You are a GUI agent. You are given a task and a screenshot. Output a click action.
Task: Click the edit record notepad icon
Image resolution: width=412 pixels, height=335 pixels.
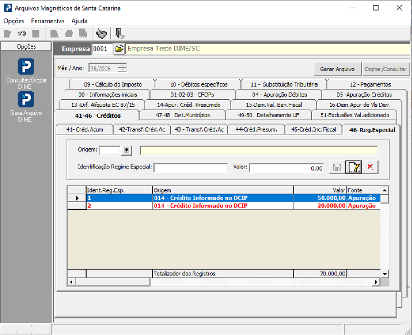[354, 167]
